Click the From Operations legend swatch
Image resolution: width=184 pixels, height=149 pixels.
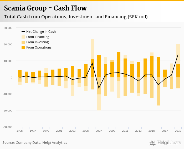click(x=23, y=47)
